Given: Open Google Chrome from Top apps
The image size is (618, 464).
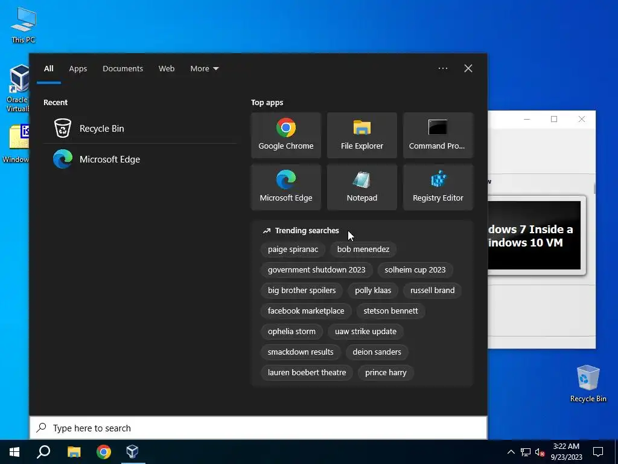Looking at the screenshot, I should pyautogui.click(x=285, y=135).
